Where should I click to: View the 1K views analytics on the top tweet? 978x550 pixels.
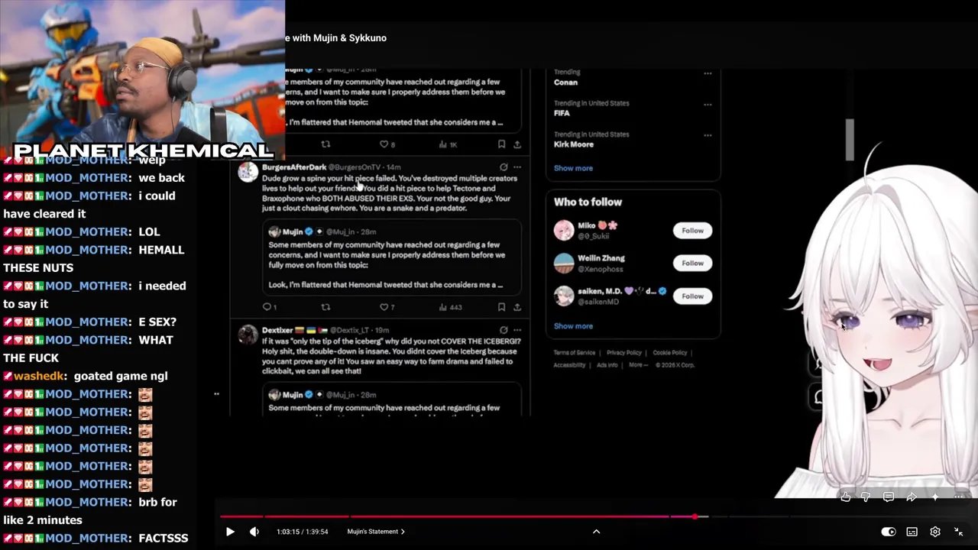click(x=449, y=144)
